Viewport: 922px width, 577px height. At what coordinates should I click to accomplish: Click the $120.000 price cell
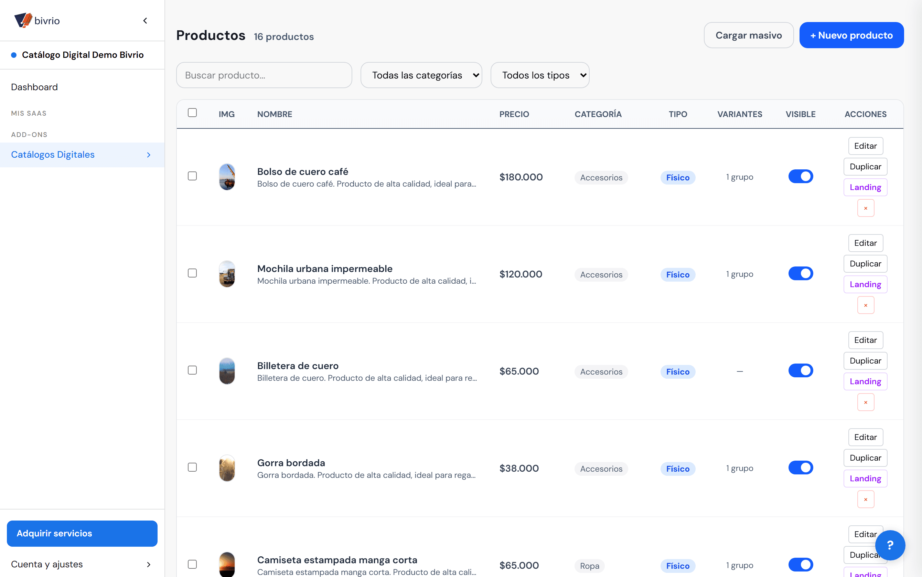tap(521, 274)
